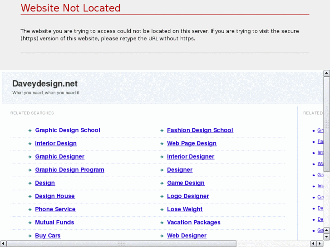Click the horizontal scrollbar thumb

pyautogui.click(x=122, y=244)
